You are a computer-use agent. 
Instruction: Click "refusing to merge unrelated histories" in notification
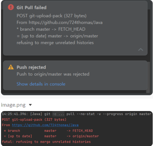pyautogui.click(x=55, y=43)
